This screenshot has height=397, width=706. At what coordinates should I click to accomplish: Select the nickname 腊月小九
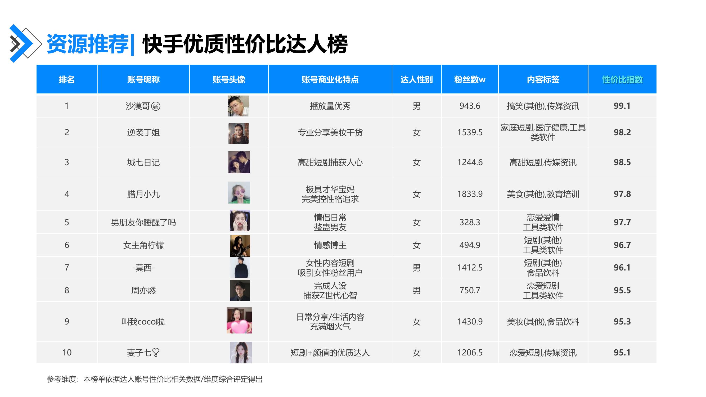[x=143, y=194]
